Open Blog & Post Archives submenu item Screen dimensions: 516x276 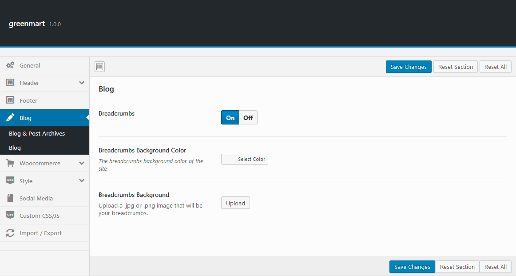click(x=37, y=133)
